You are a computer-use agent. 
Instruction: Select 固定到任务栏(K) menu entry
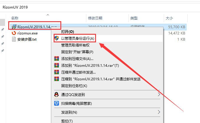74,86
